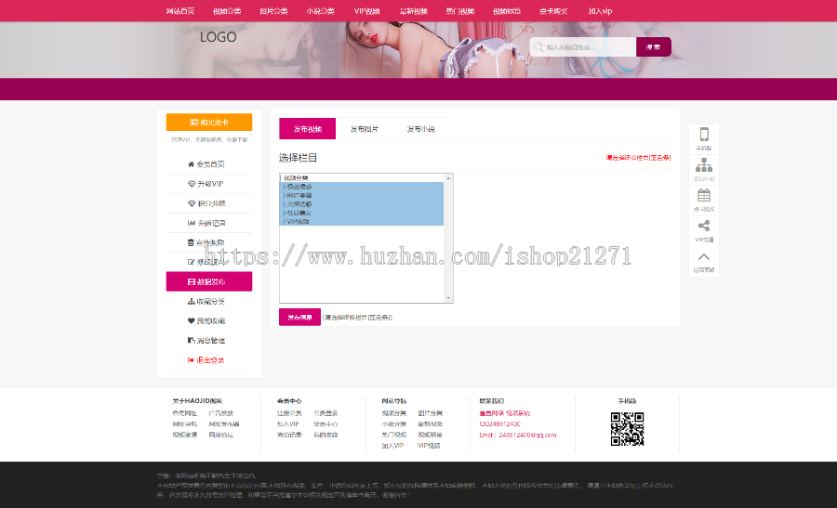Screen dimensions: 837x508
Task: Open footer 网站导航 link 小说分类
Action: pos(394,423)
